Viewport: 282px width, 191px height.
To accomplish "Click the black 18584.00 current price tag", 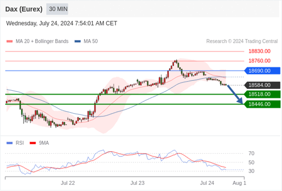I will (x=262, y=85).
